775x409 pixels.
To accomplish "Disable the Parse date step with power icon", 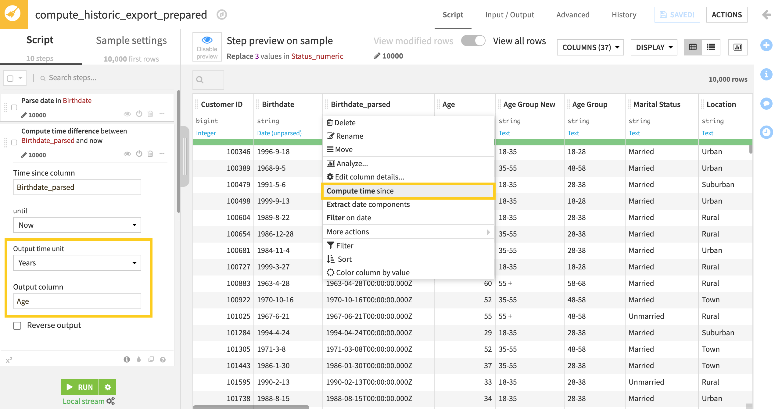I will pos(139,114).
